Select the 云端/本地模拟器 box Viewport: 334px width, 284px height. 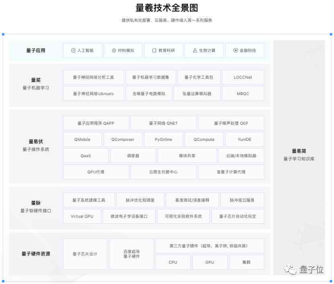(241, 156)
